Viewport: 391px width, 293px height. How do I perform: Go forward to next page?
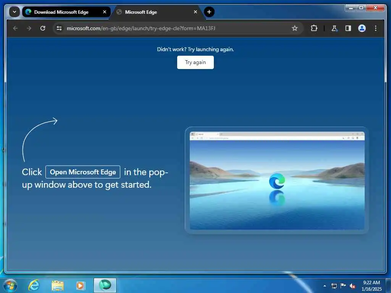pyautogui.click(x=29, y=28)
